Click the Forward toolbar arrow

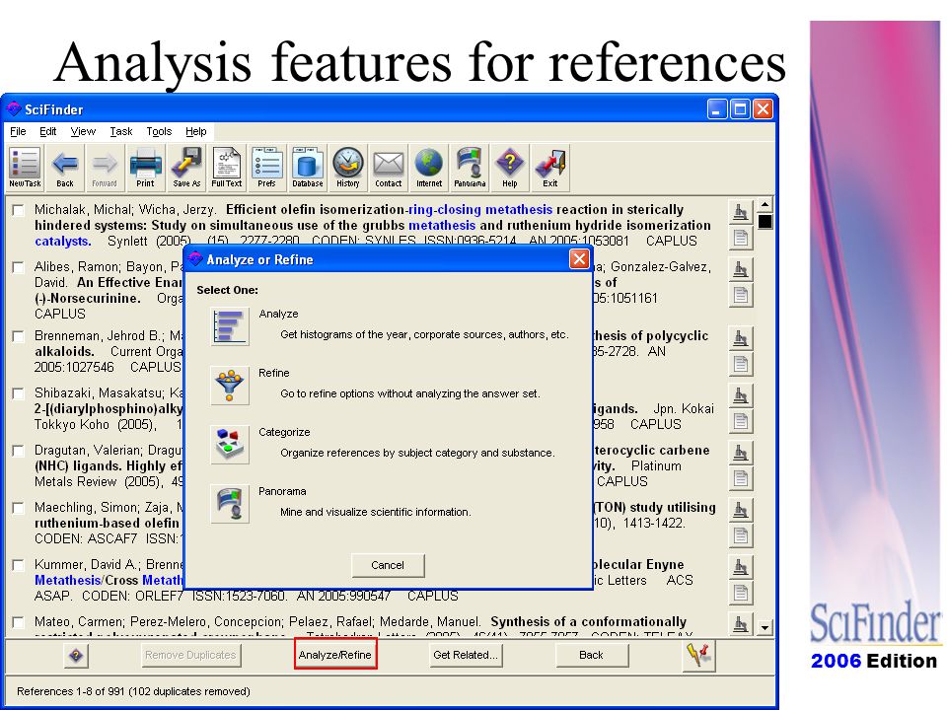[105, 168]
